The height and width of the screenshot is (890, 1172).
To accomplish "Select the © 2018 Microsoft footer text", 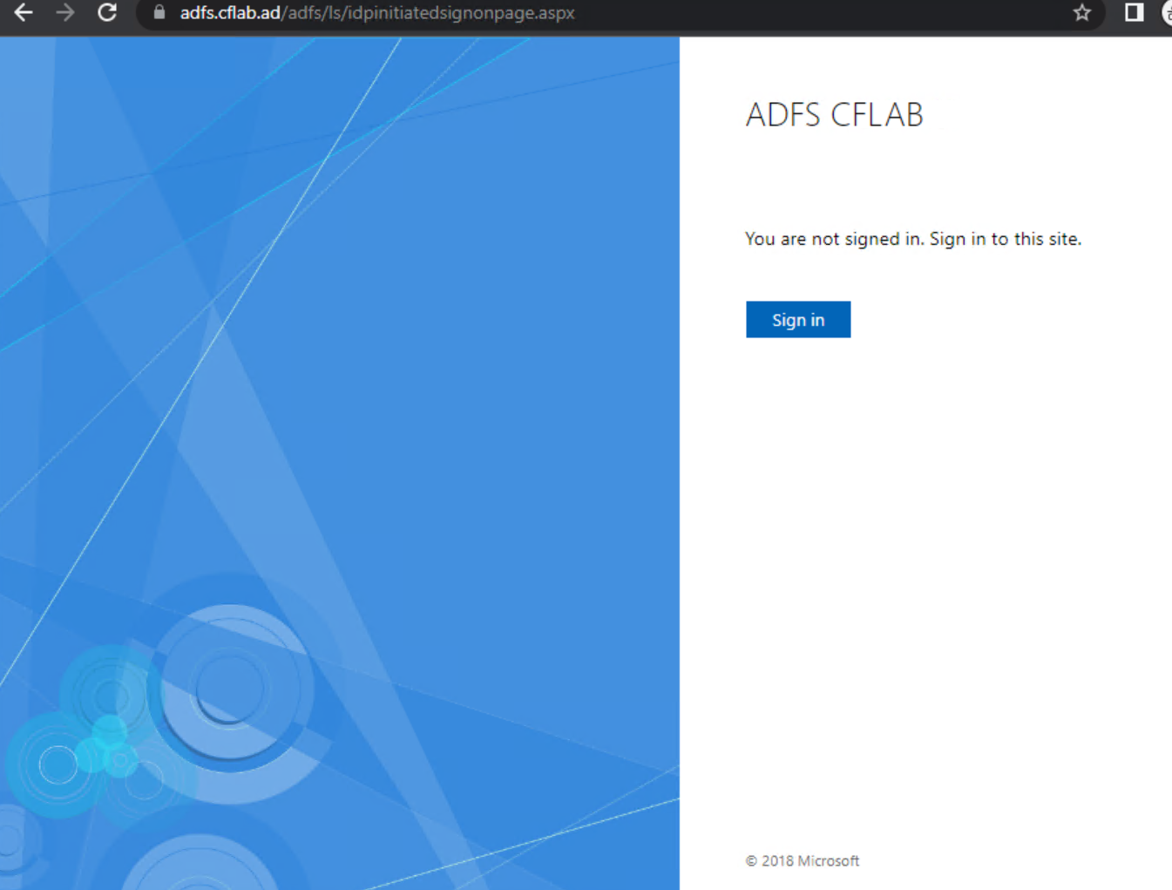I will [803, 861].
